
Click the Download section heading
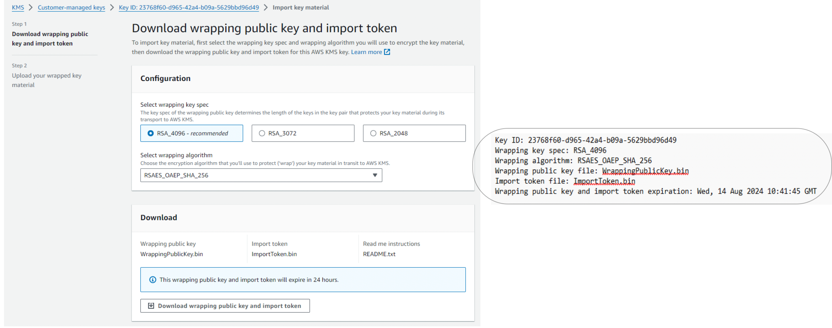(x=159, y=218)
